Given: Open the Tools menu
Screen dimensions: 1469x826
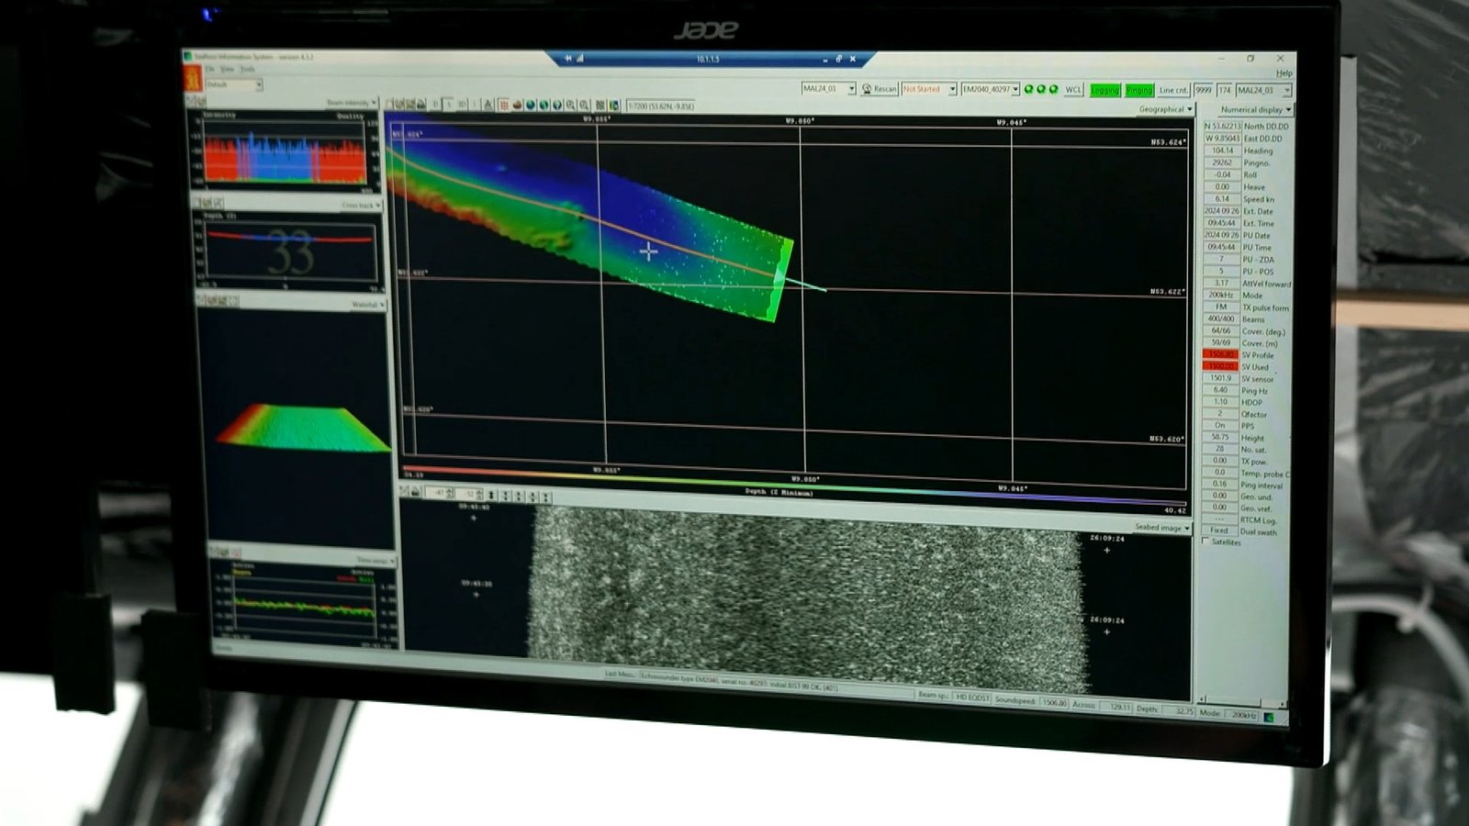Looking at the screenshot, I should pos(247,69).
